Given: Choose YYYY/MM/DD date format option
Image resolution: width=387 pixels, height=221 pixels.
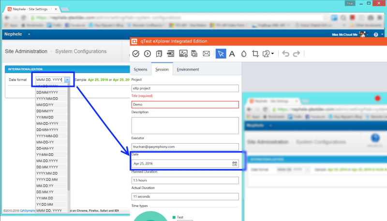Looking at the screenshot, I should 51,99.
